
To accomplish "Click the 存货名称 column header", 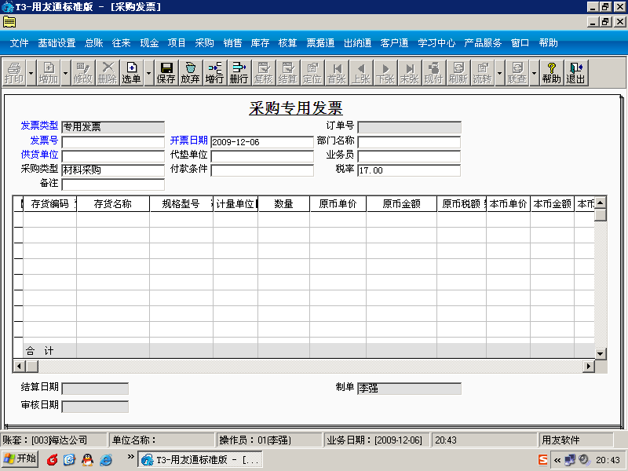I will coord(113,204).
